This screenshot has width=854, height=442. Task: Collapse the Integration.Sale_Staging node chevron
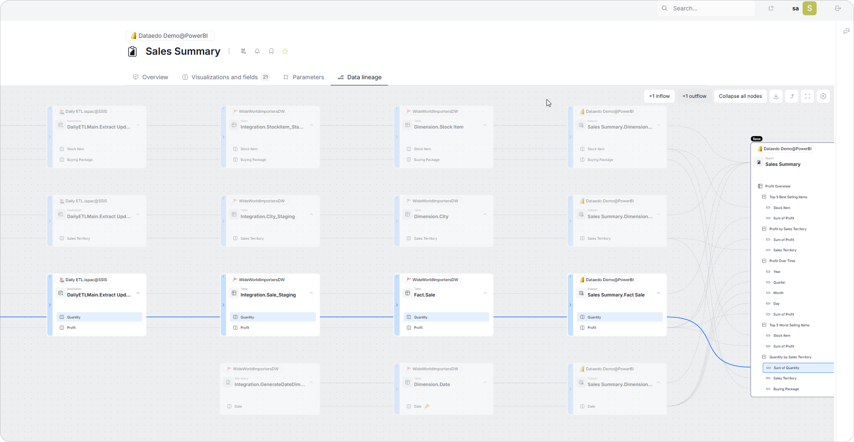tap(311, 293)
